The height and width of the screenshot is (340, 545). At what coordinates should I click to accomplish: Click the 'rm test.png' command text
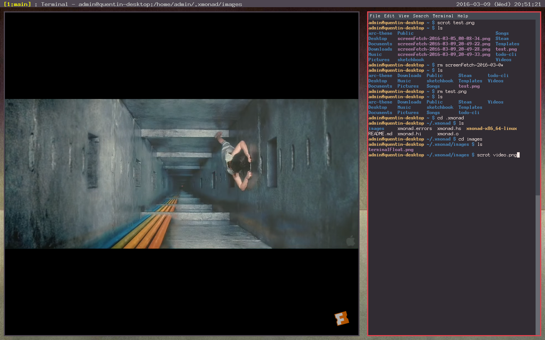point(452,91)
